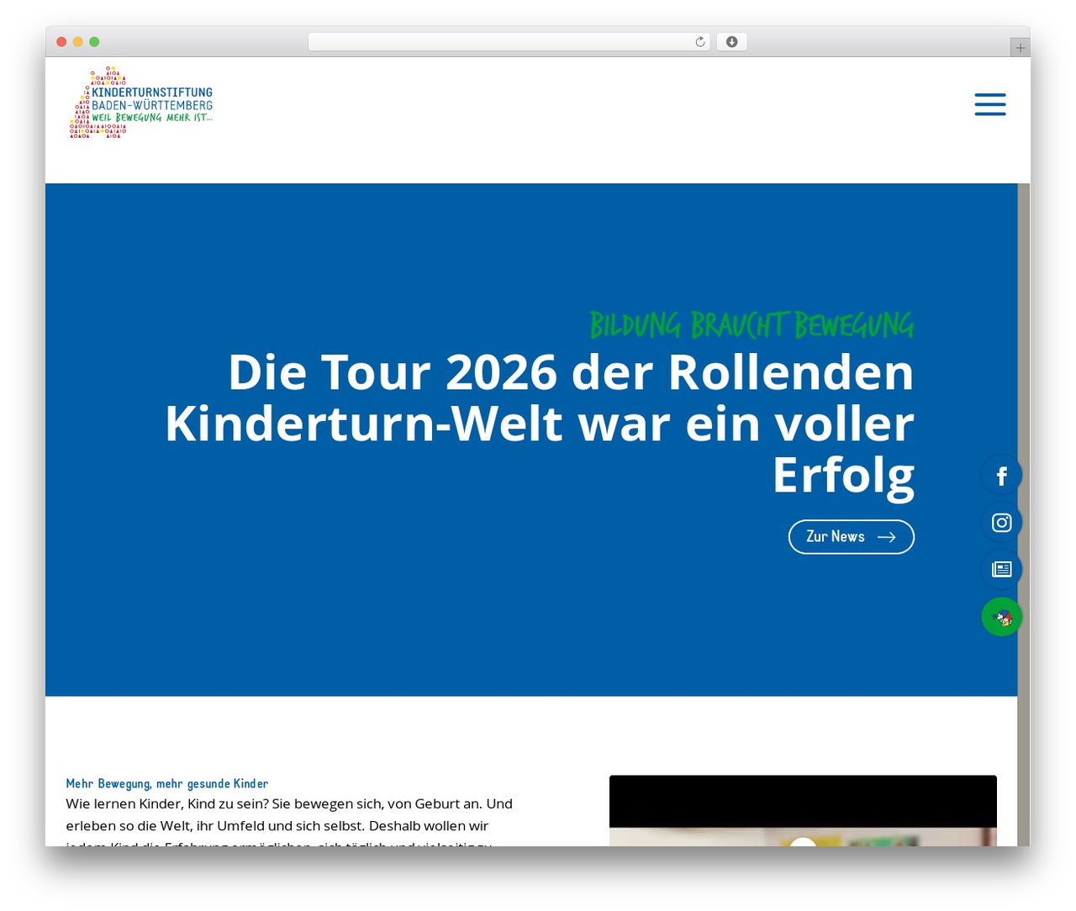
Task: Open the newspaper news icon
Action: [x=1001, y=570]
